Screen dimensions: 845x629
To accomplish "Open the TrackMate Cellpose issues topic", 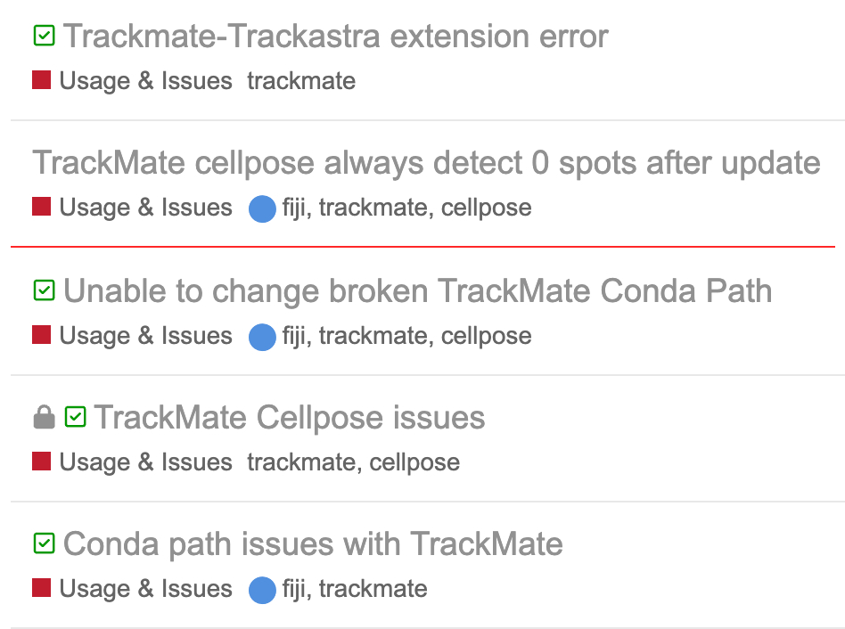I will pyautogui.click(x=290, y=417).
